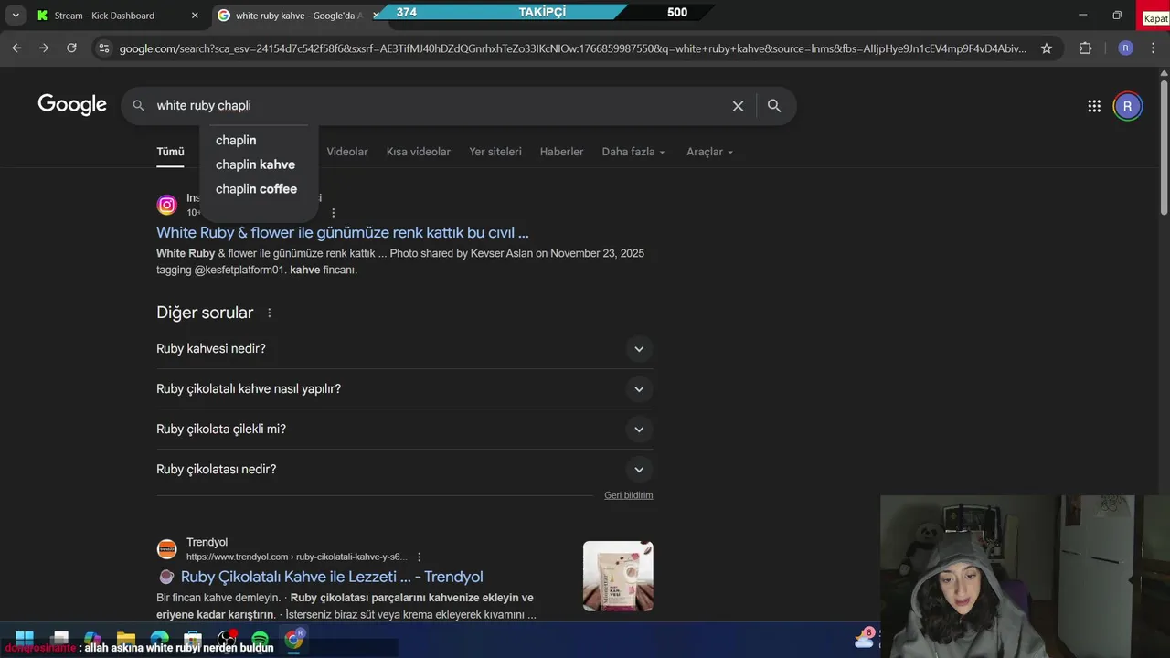Click the Instagram result favicon
Screen dimensions: 1170x658
coord(166,205)
